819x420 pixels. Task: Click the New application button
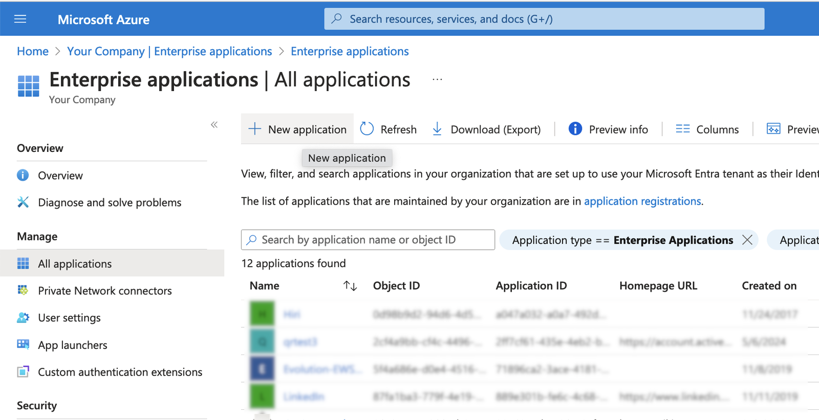(297, 129)
